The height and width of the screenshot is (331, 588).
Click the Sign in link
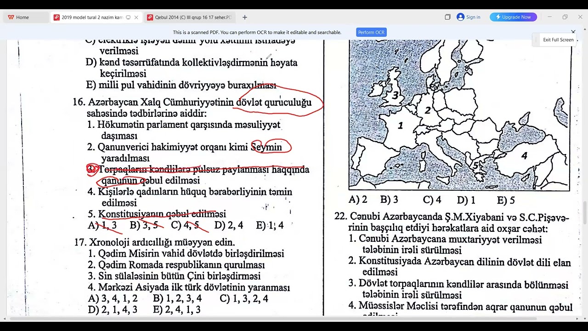click(473, 17)
